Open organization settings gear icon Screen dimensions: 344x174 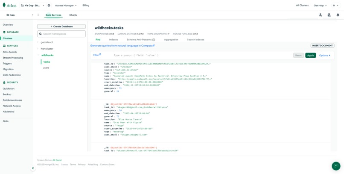pos(49,5)
